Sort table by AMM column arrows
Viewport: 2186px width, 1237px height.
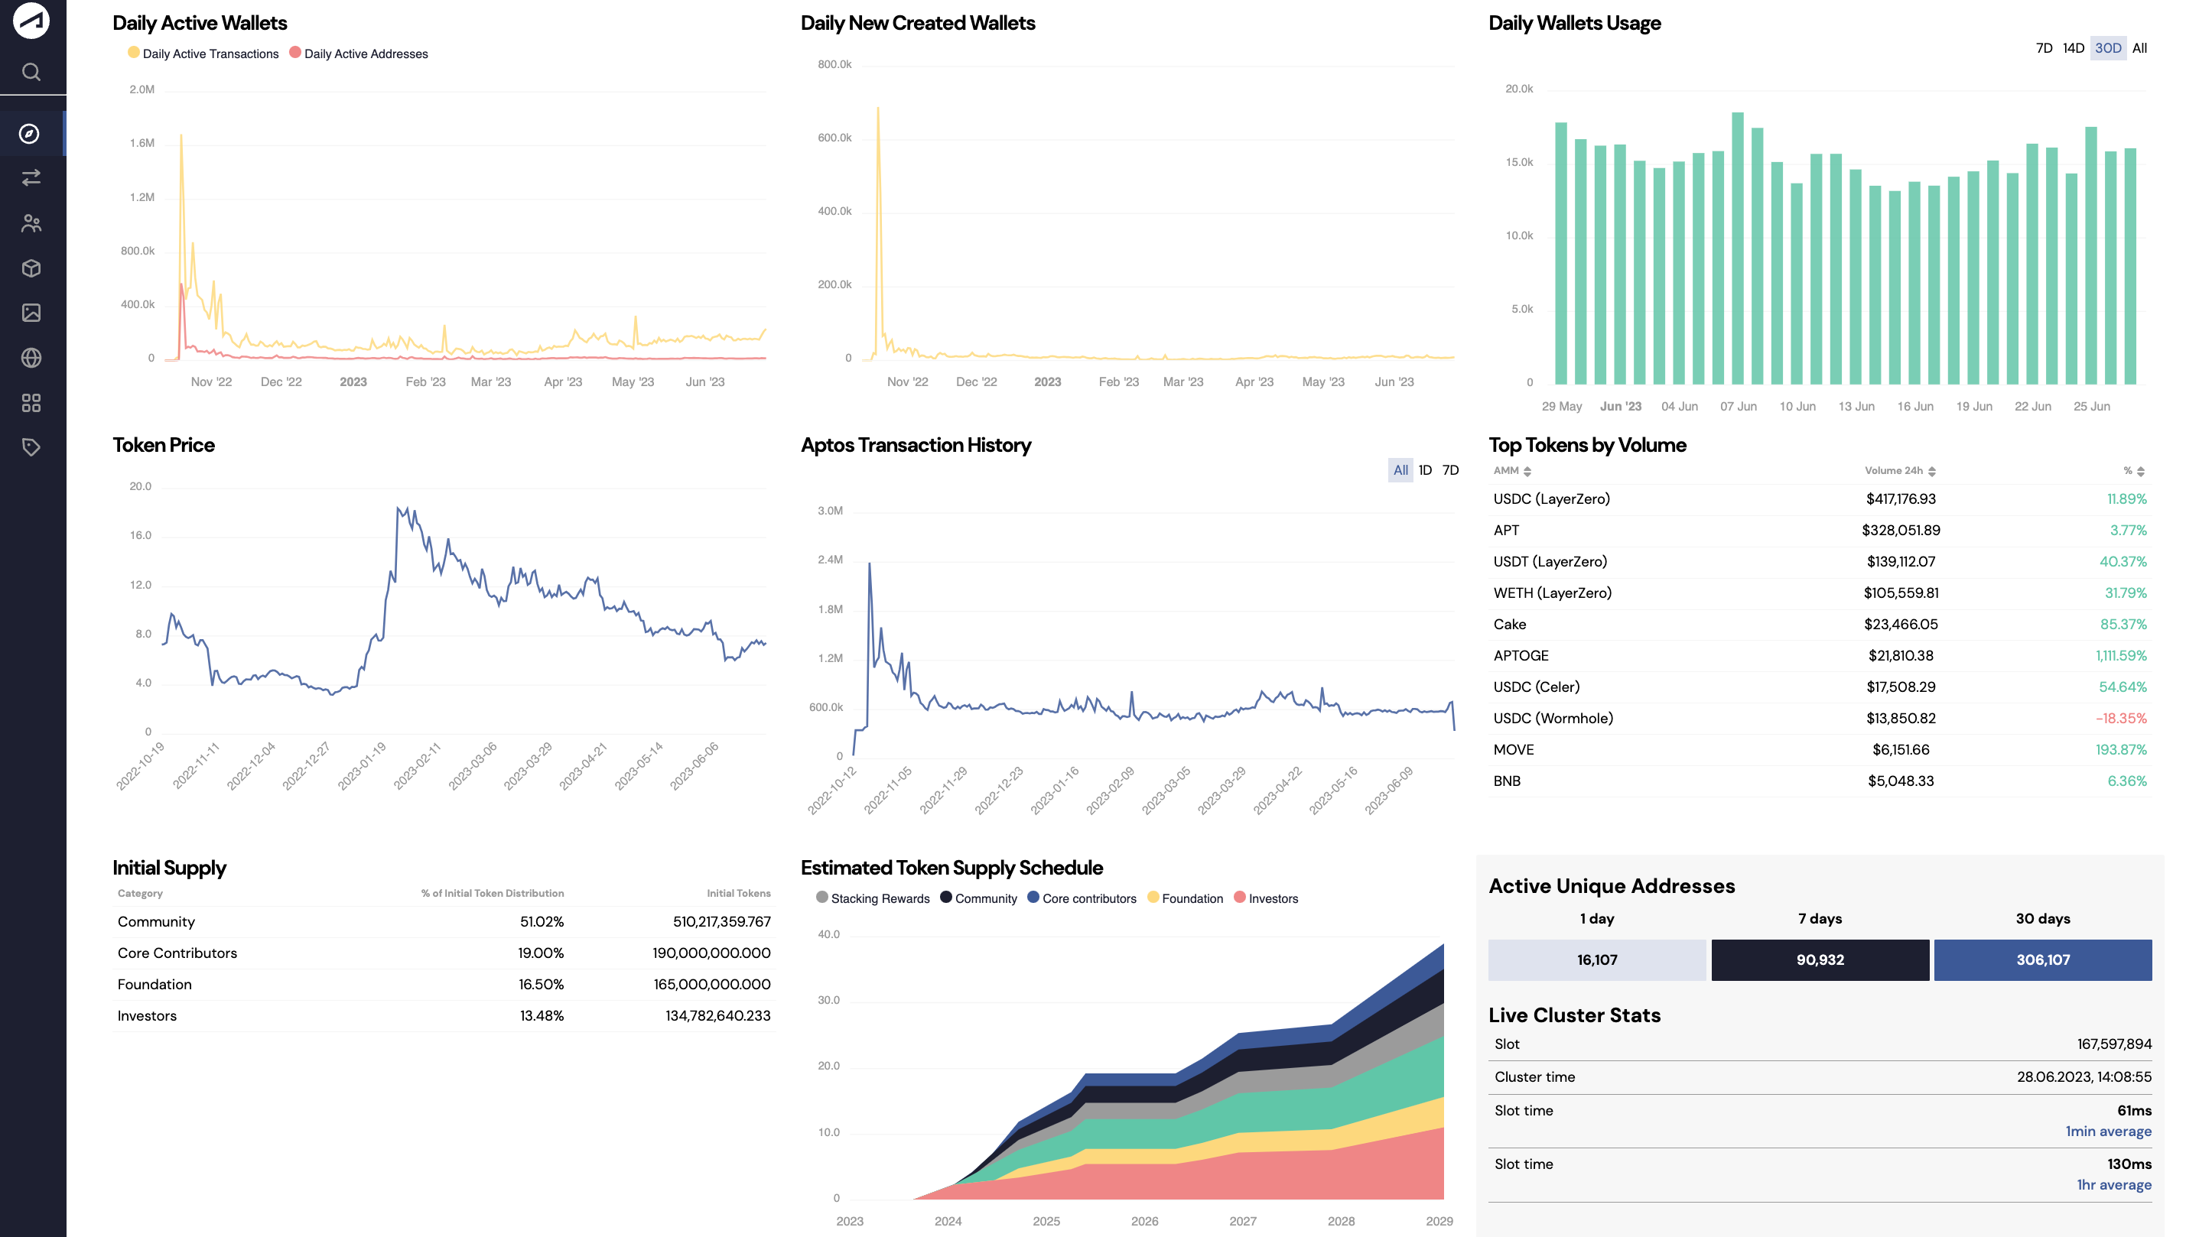[x=1527, y=472]
